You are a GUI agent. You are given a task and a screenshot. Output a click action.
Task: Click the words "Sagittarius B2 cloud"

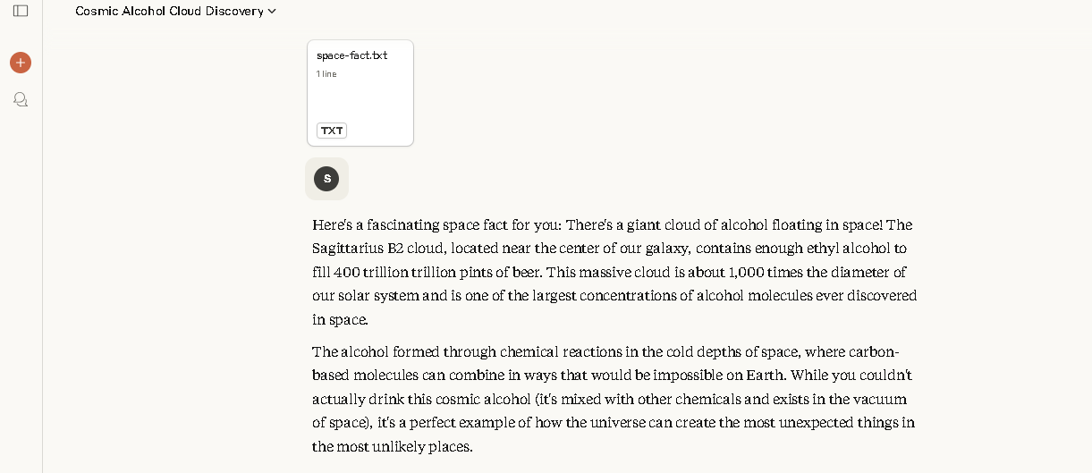[377, 249]
